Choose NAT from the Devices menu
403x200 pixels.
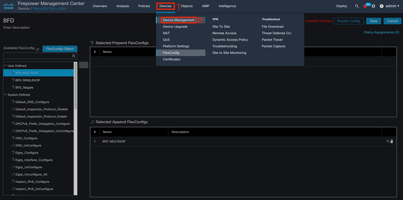[166, 33]
